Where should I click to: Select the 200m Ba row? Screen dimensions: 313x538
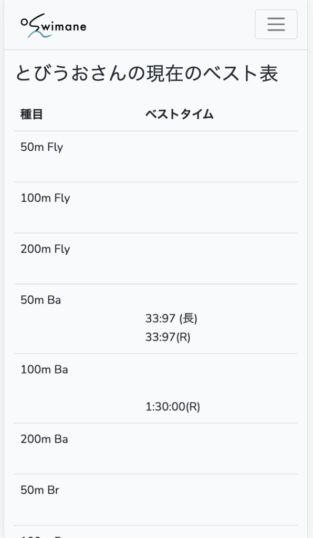pyautogui.click(x=155, y=449)
